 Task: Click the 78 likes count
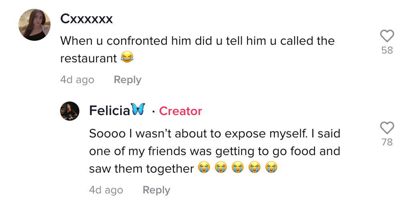pyautogui.click(x=387, y=142)
